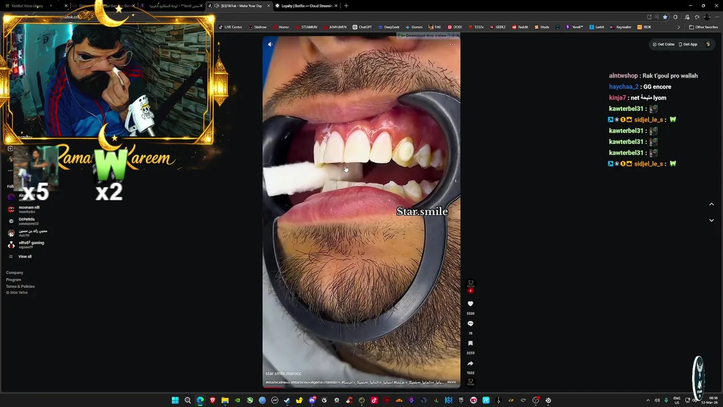Open the sidebar three-dot More menu
This screenshot has width=723, height=407.
(x=10, y=171)
